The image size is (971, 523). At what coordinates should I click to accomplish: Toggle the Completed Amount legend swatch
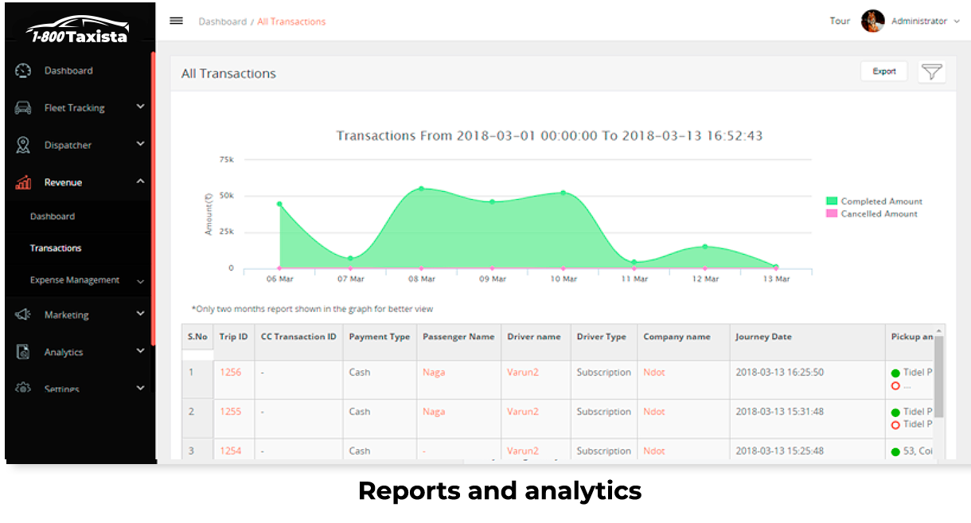tap(832, 201)
